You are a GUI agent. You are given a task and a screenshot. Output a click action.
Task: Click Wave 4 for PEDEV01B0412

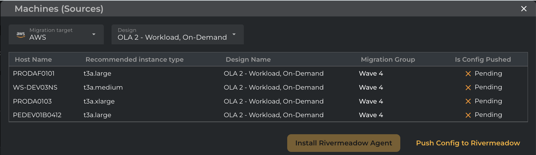[371, 115]
